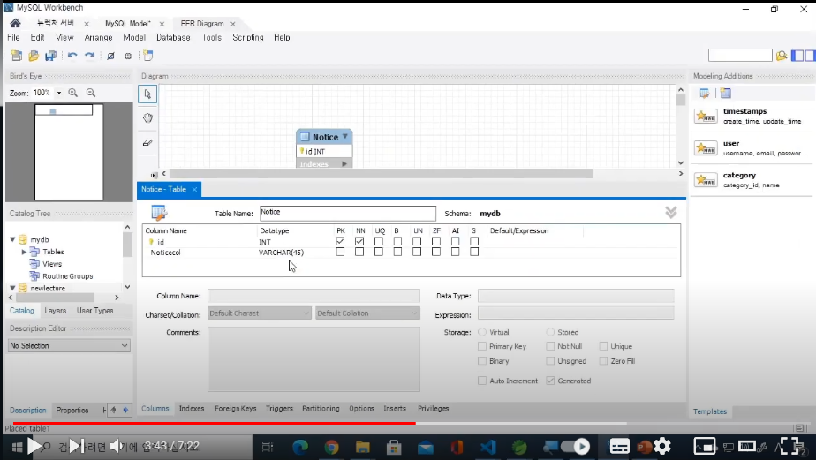Switch to the Indexes tab
The width and height of the screenshot is (816, 460).
click(x=192, y=409)
